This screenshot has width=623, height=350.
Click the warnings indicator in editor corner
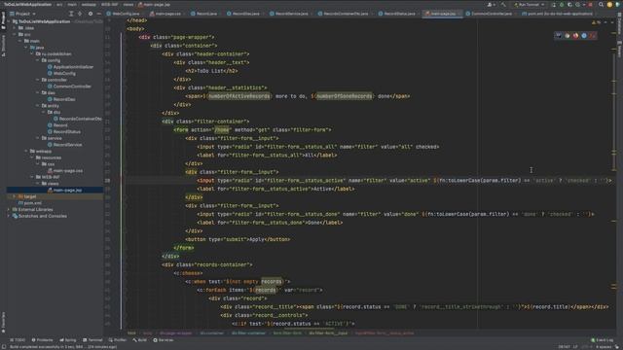coord(597,22)
